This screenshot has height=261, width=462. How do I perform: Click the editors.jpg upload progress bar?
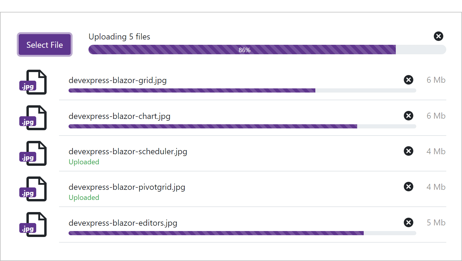[242, 233]
